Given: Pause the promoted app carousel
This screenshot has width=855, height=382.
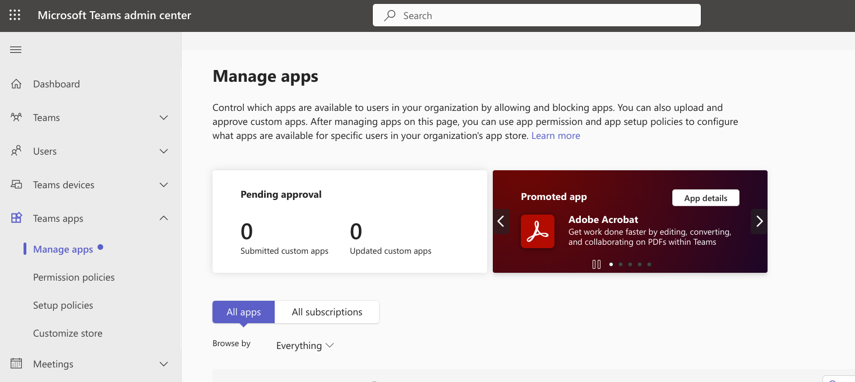Looking at the screenshot, I should point(597,264).
